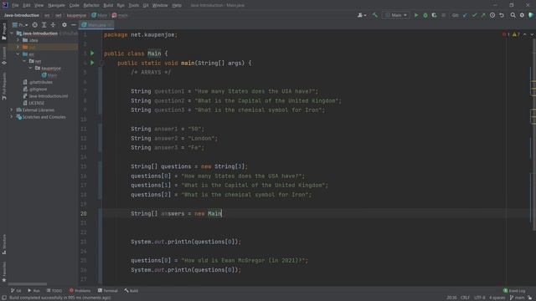Expand Scratches and Consoles node

point(12,117)
